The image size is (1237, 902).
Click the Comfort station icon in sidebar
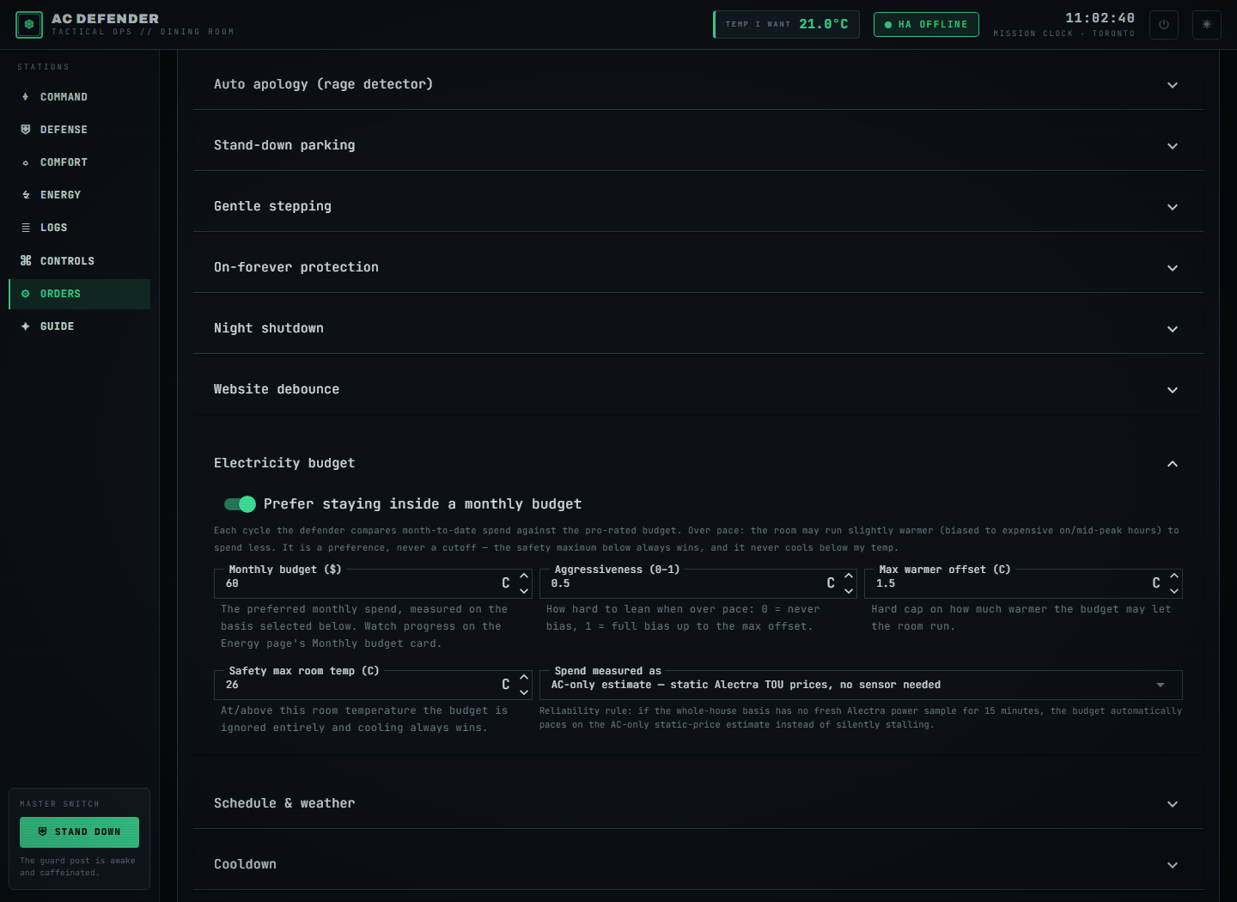pyautogui.click(x=26, y=162)
